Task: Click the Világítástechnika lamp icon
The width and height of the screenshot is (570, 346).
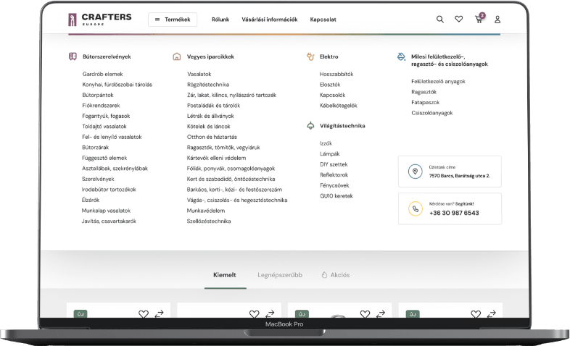Action: click(310, 126)
